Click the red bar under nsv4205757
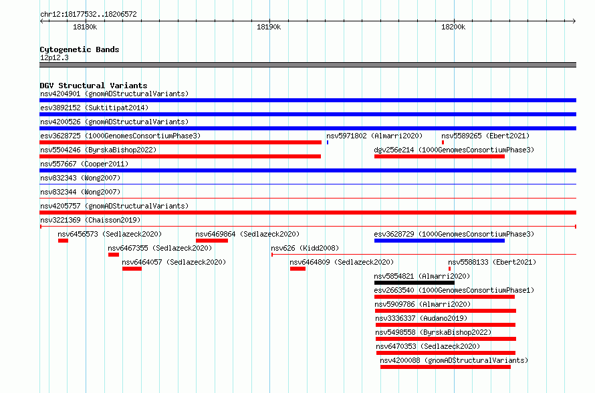The height and width of the screenshot is (393, 595). [308, 213]
